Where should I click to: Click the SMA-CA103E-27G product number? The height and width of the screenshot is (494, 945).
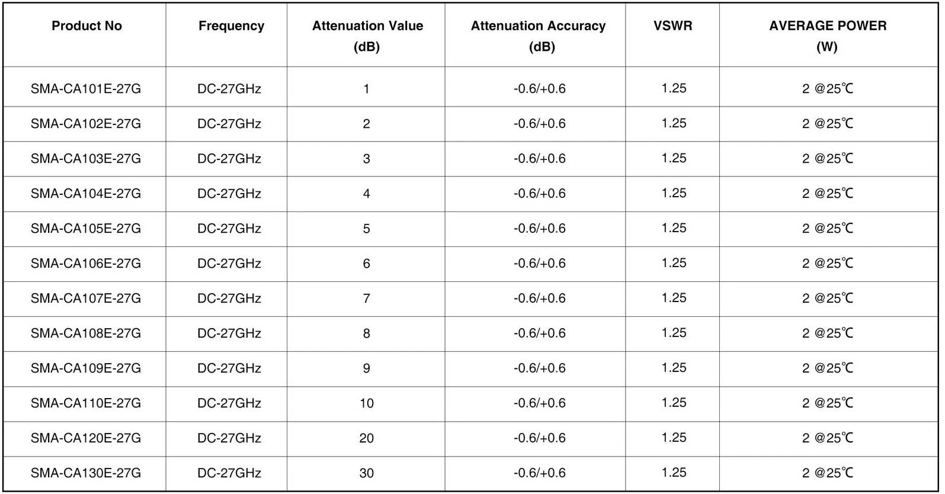[x=86, y=159]
